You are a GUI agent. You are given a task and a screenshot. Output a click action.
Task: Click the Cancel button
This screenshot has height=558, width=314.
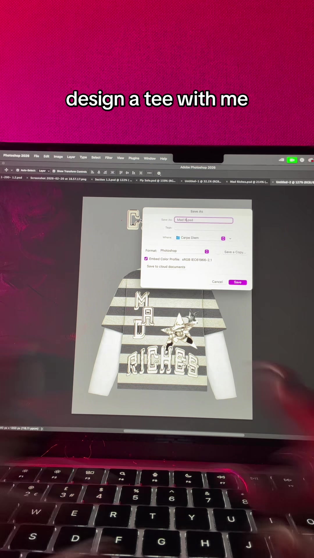217,282
